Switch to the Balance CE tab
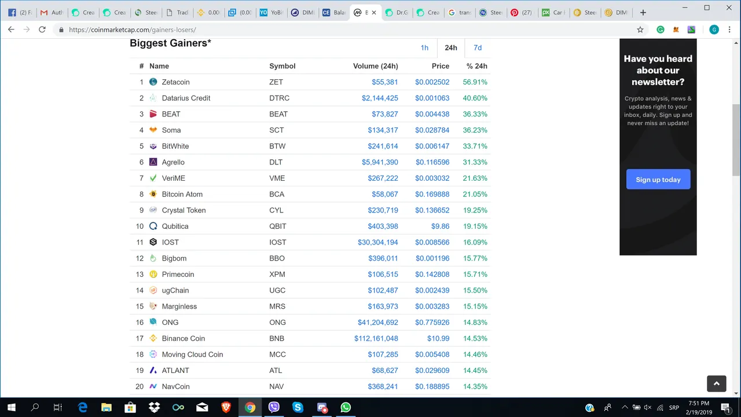 (334, 12)
